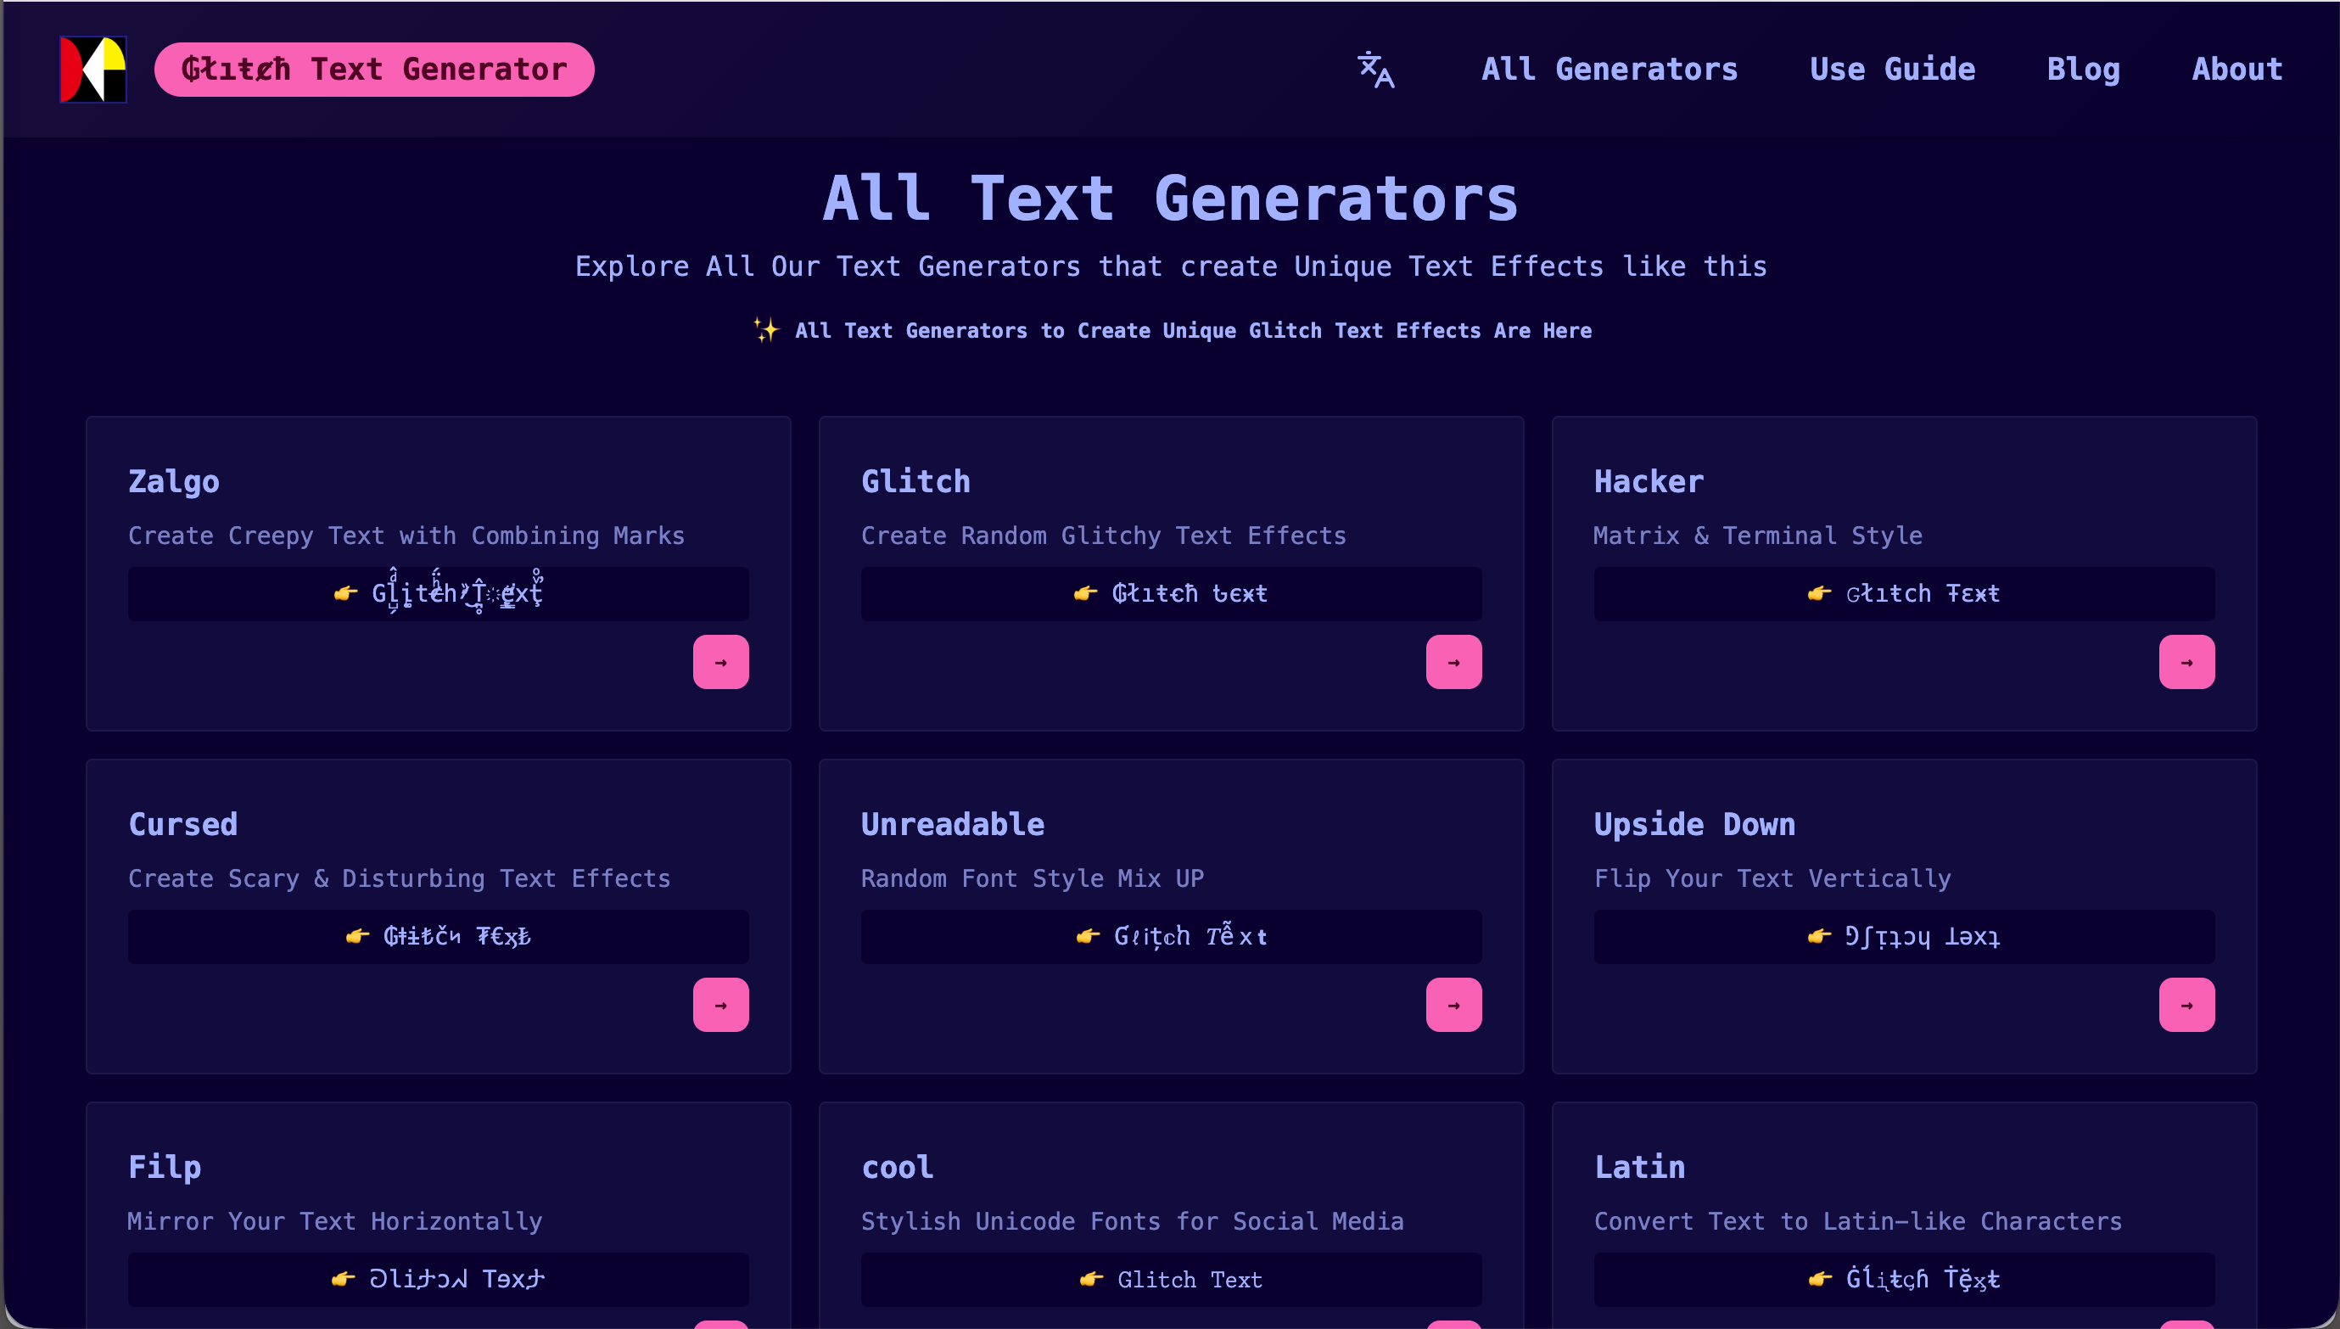Navigate to All Generators
Image resolution: width=2340 pixels, height=1329 pixels.
(x=1609, y=70)
